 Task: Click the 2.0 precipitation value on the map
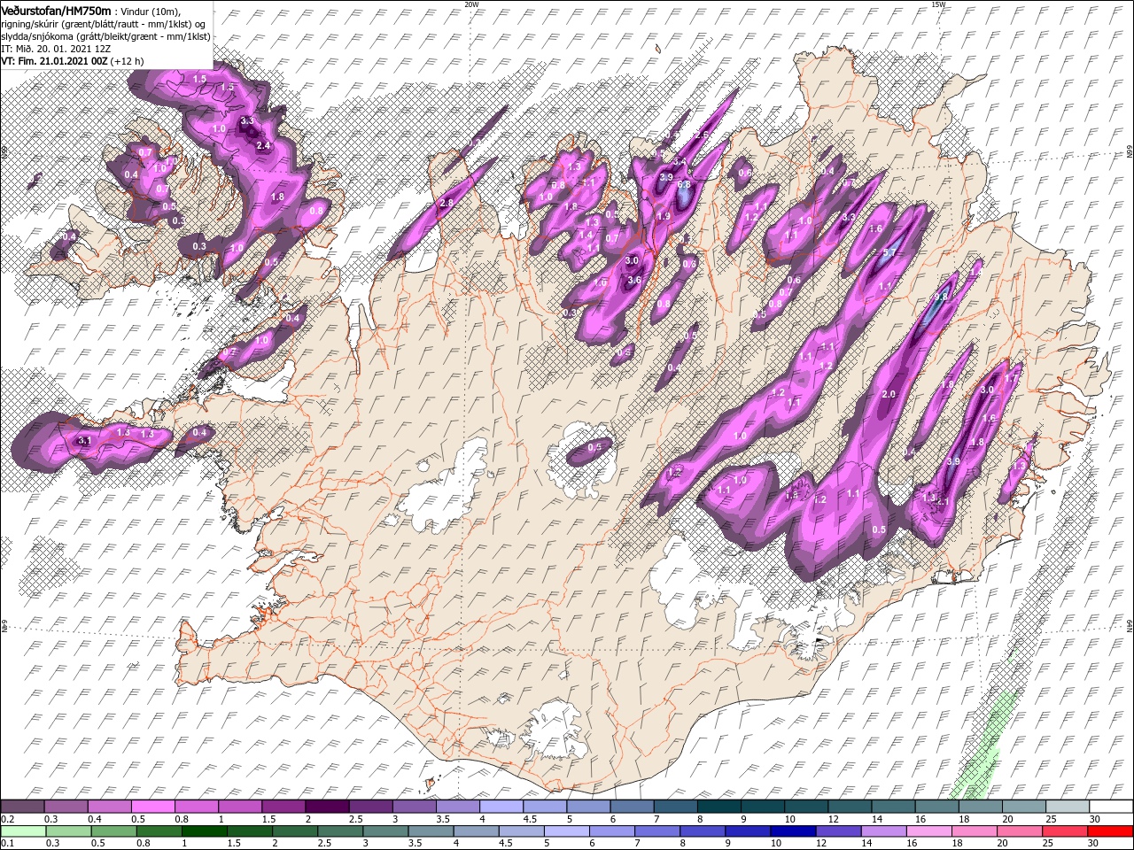coord(889,394)
